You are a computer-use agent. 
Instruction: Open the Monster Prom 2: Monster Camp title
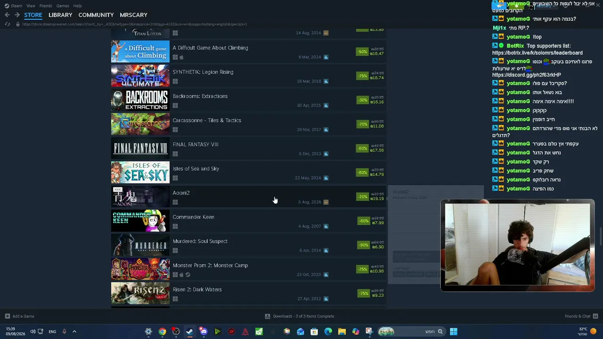tap(210, 266)
